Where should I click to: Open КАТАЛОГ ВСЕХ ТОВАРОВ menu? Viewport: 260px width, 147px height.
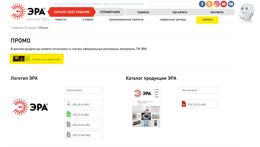(72, 12)
